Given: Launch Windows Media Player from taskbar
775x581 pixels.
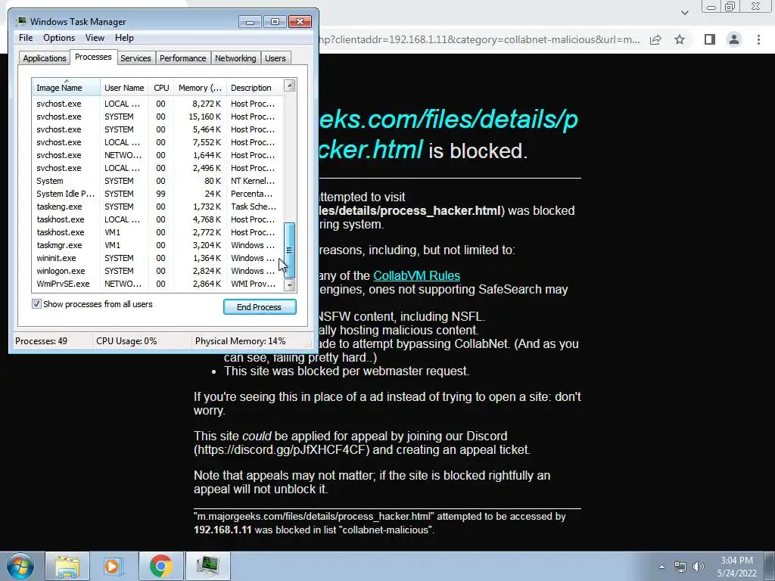Looking at the screenshot, I should (114, 566).
